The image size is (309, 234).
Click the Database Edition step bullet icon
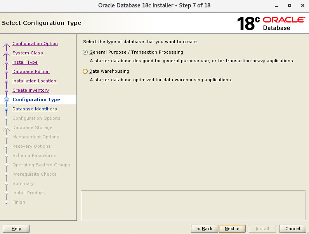tap(6, 72)
